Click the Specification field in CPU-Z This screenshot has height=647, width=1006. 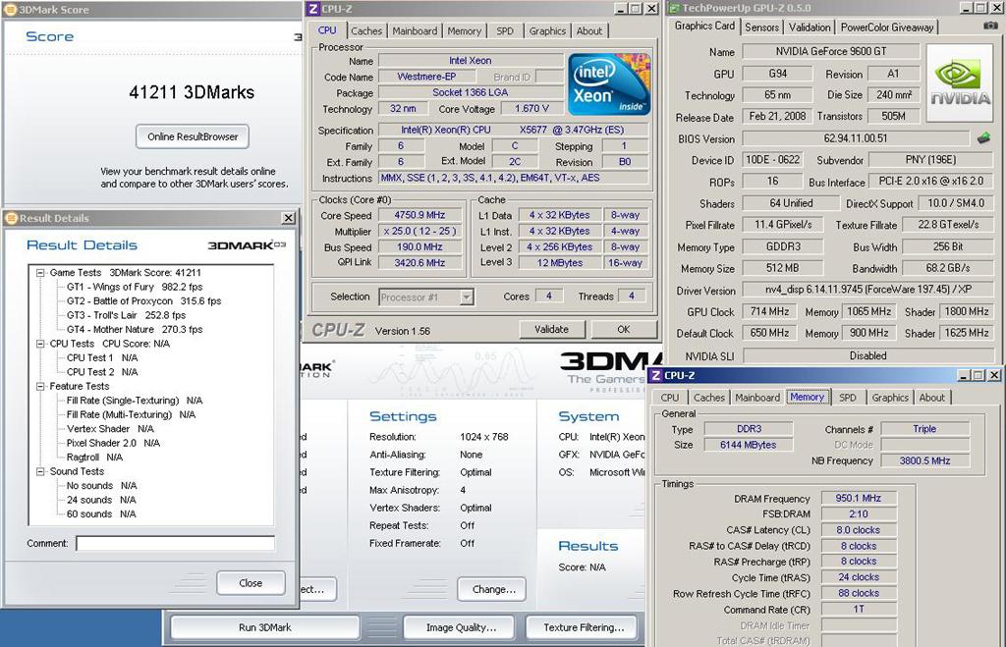[x=513, y=130]
